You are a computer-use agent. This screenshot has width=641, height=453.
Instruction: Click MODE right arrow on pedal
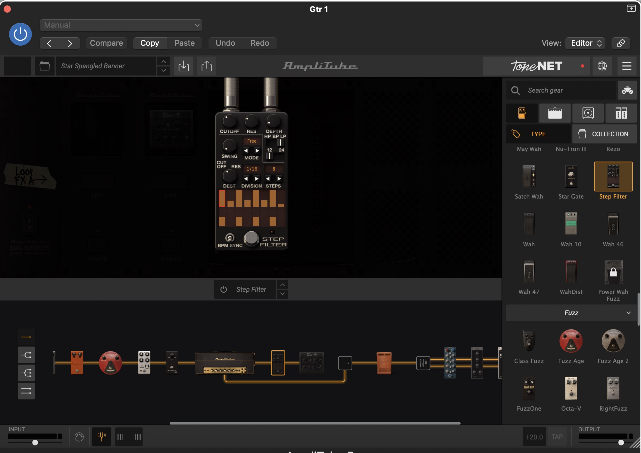[x=257, y=150]
